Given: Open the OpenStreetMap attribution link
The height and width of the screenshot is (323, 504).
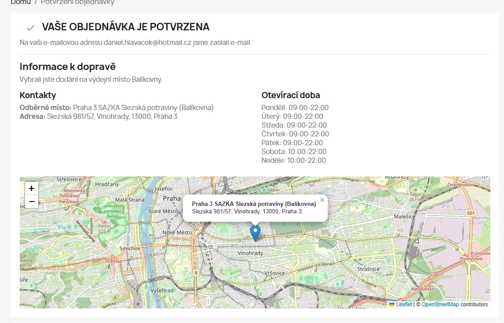Looking at the screenshot, I should pyautogui.click(x=440, y=305).
